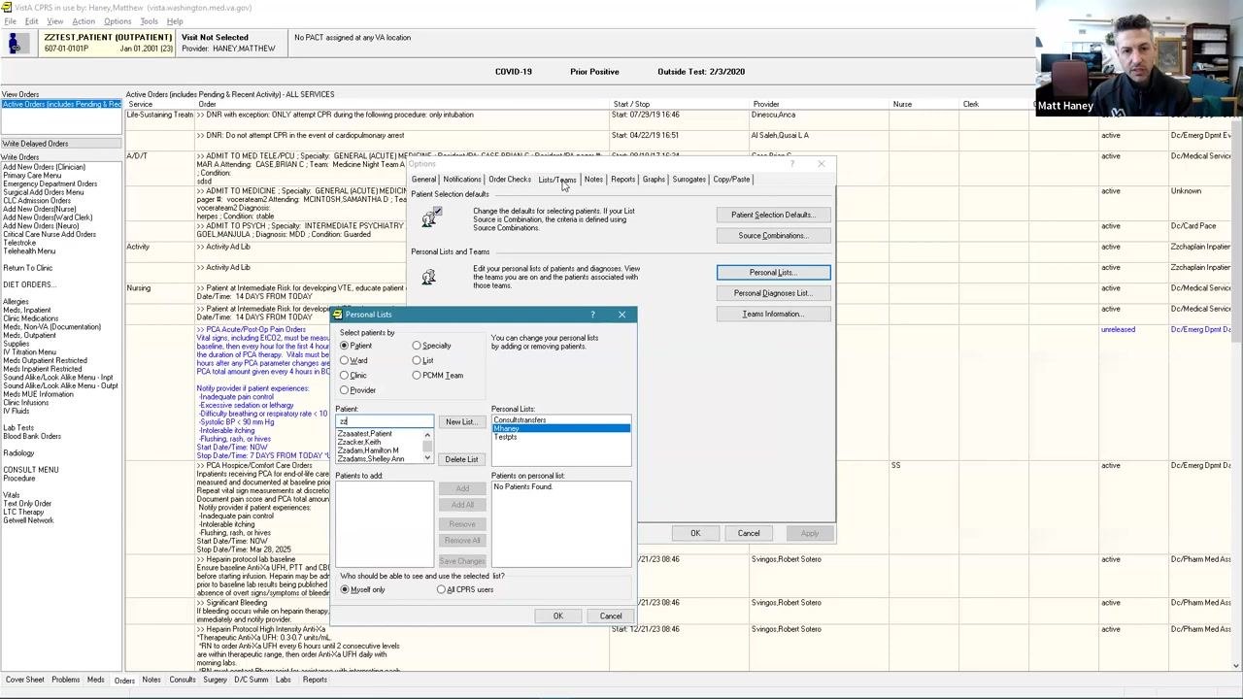Viewport: 1243px width, 699px height.
Task: Select the Specialty radio button
Action: point(417,346)
